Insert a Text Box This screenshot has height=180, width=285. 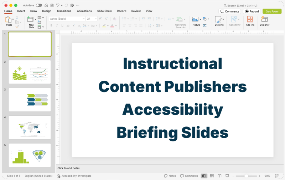[204, 26]
